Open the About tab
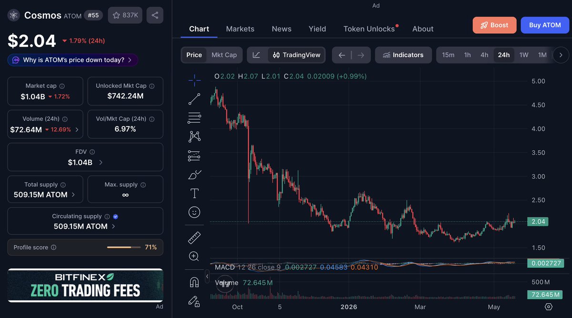572x318 pixels. click(423, 29)
